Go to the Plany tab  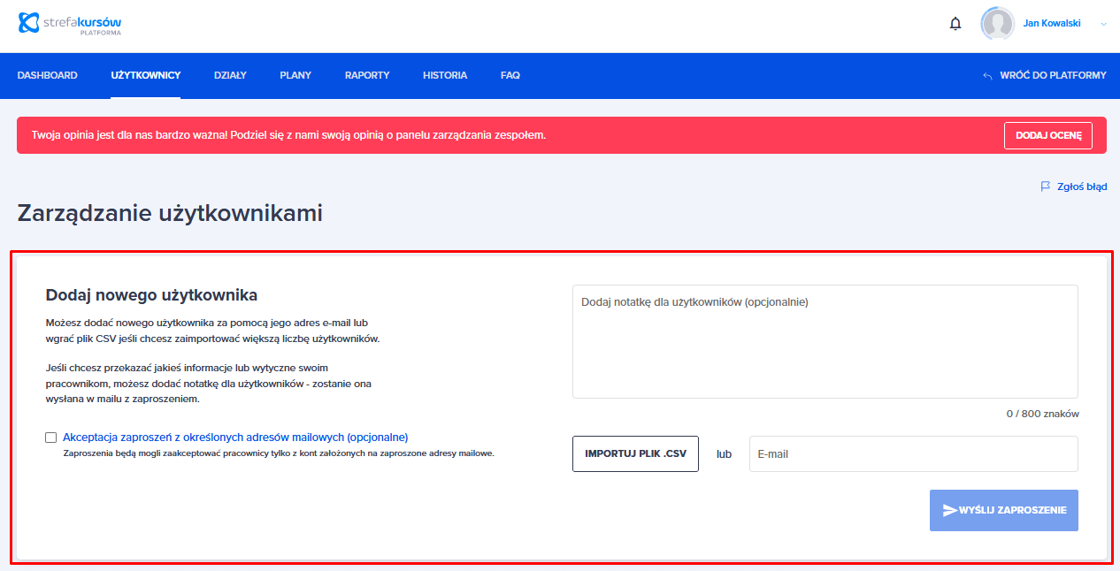click(x=295, y=75)
